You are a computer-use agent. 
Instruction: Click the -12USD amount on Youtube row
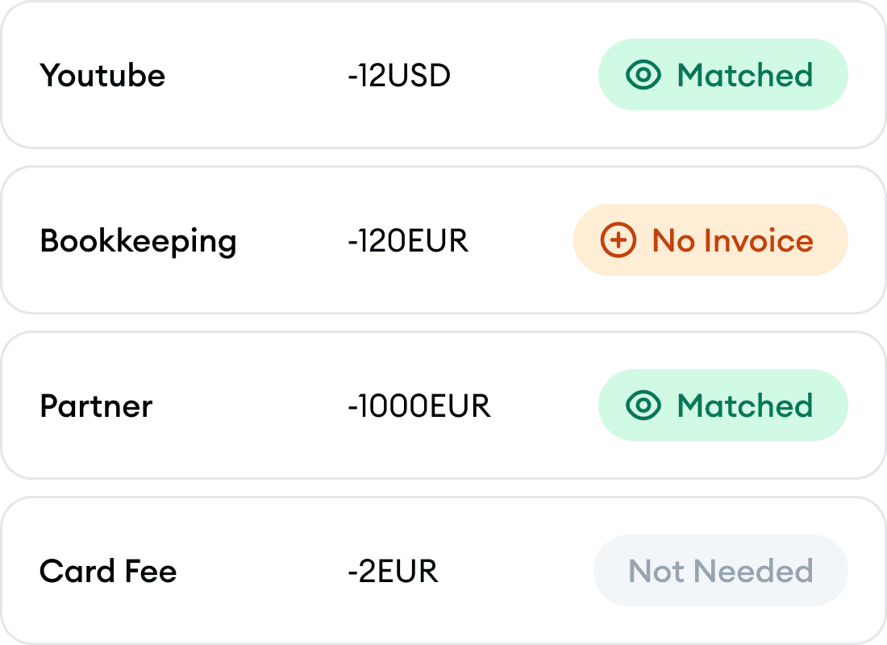coord(399,75)
